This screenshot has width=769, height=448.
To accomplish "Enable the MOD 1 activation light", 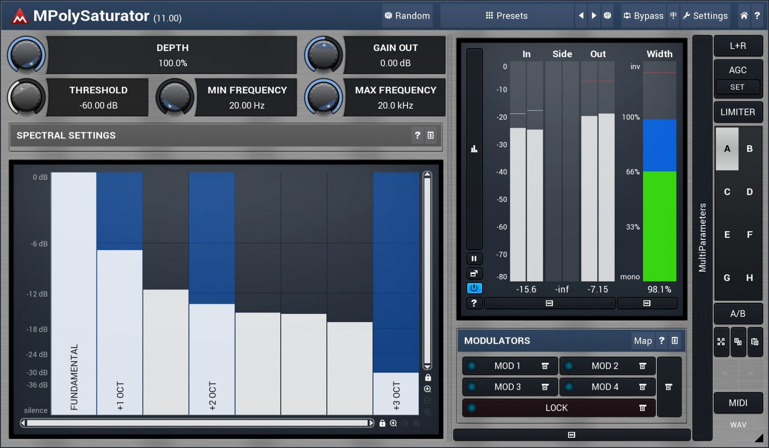I will click(471, 366).
